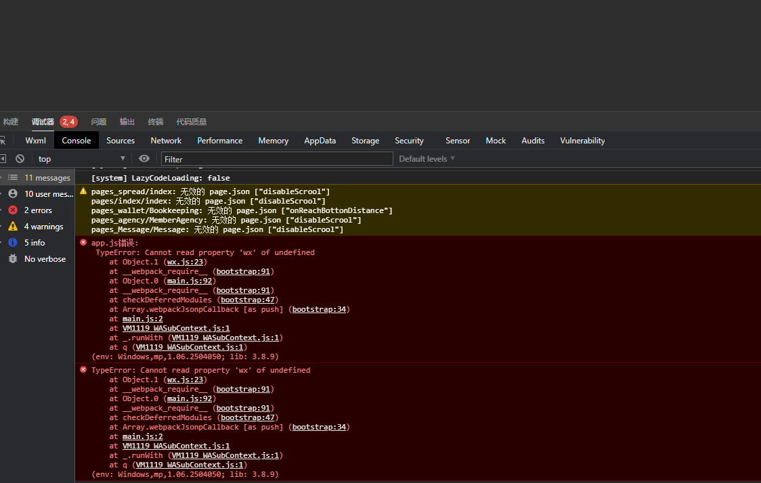Open the Vulnerability tab
761x483 pixels.
pos(582,141)
